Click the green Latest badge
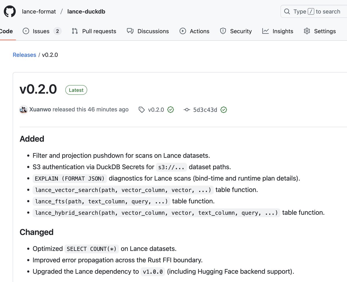Screen dimensions: 347x282 click(76, 90)
